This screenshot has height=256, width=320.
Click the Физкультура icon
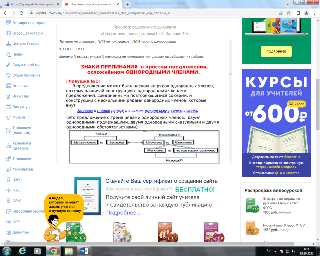8,169
